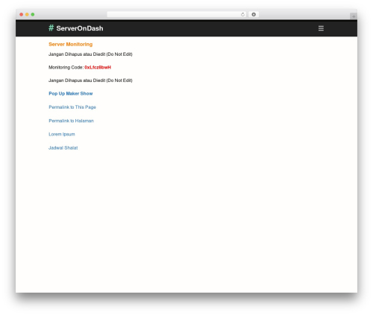Click the ServerOnDash site title
The width and height of the screenshot is (373, 315).
pos(80,28)
